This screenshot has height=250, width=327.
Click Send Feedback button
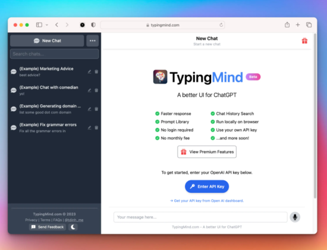[48, 227]
